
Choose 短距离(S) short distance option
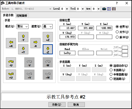117,79
